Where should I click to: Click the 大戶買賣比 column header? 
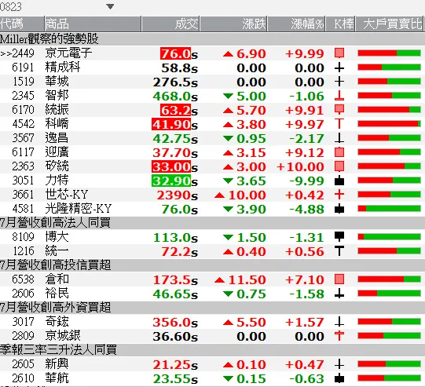390,24
